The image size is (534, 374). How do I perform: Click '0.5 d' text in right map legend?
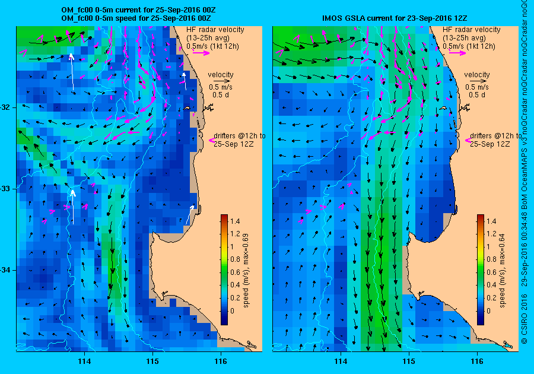[477, 95]
